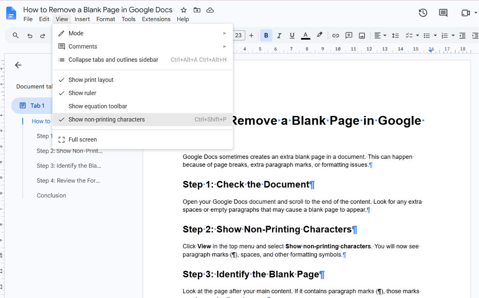Screen dimensions: 479x298
Task: Click the bulleted list icon
Action: click(x=427, y=35)
